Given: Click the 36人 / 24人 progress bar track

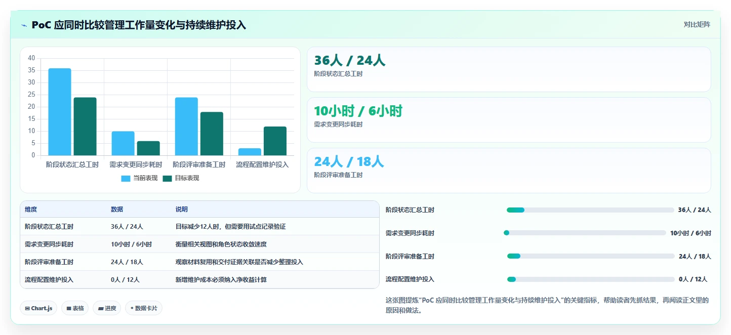Looking at the screenshot, I should [590, 210].
